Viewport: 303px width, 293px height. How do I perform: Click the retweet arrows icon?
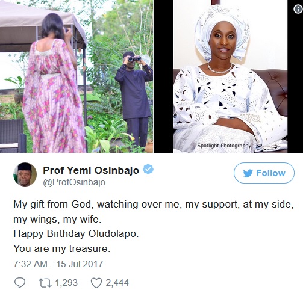click(x=45, y=283)
